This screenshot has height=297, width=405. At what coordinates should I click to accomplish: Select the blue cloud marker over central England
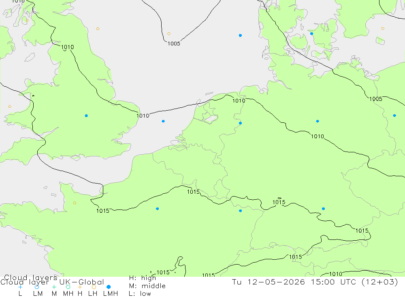tap(86, 115)
